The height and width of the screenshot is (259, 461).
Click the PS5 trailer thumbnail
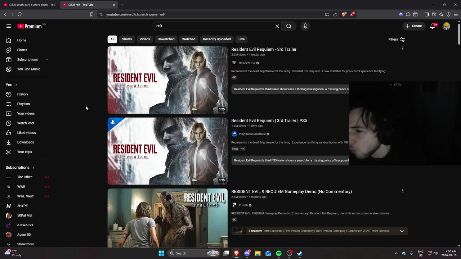[x=167, y=151]
